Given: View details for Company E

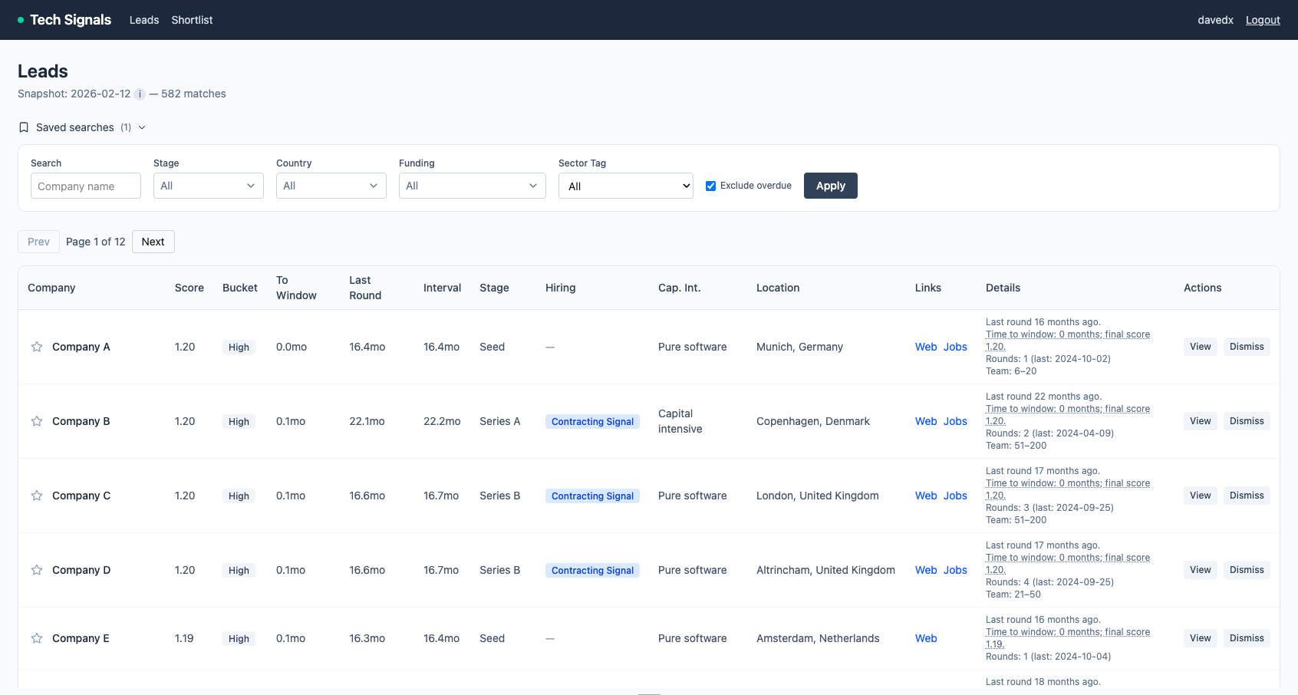Looking at the screenshot, I should (1201, 638).
